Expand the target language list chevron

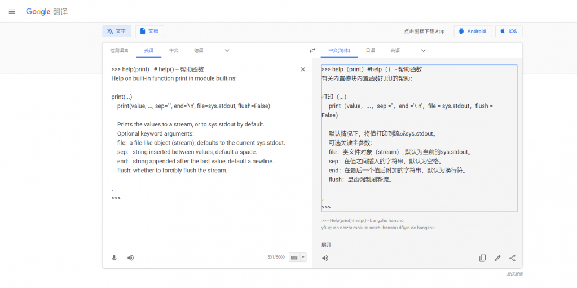point(423,50)
